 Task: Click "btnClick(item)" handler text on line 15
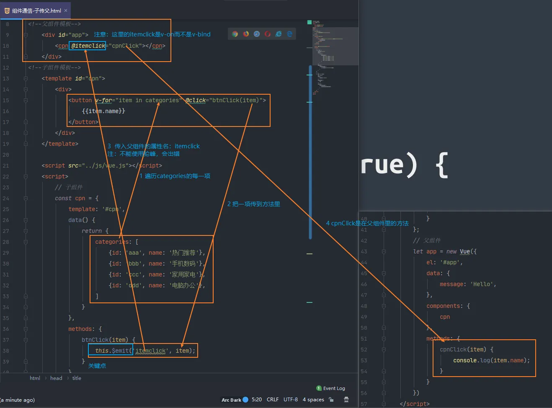click(x=236, y=100)
